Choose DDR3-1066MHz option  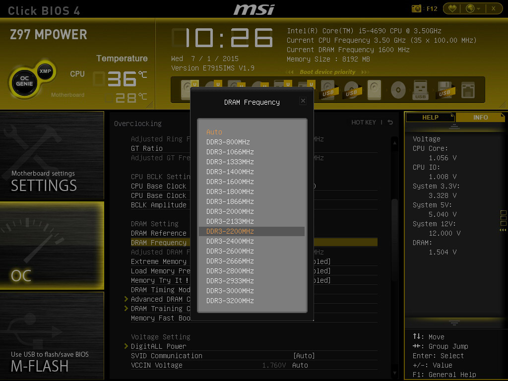tap(230, 152)
